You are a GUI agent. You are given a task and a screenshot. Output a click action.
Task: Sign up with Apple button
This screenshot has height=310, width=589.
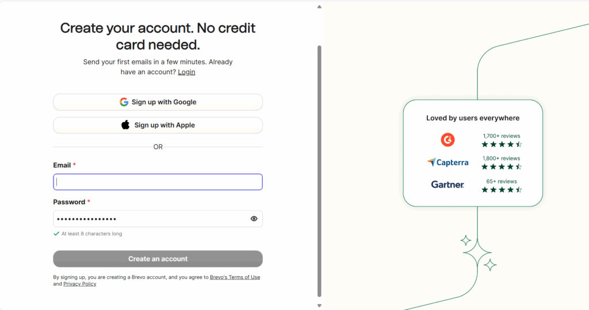[x=158, y=125]
